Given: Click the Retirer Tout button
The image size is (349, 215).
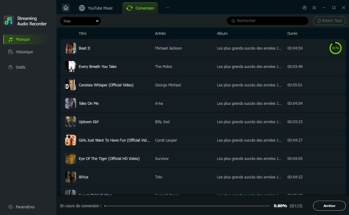Looking at the screenshot, I should [x=329, y=21].
